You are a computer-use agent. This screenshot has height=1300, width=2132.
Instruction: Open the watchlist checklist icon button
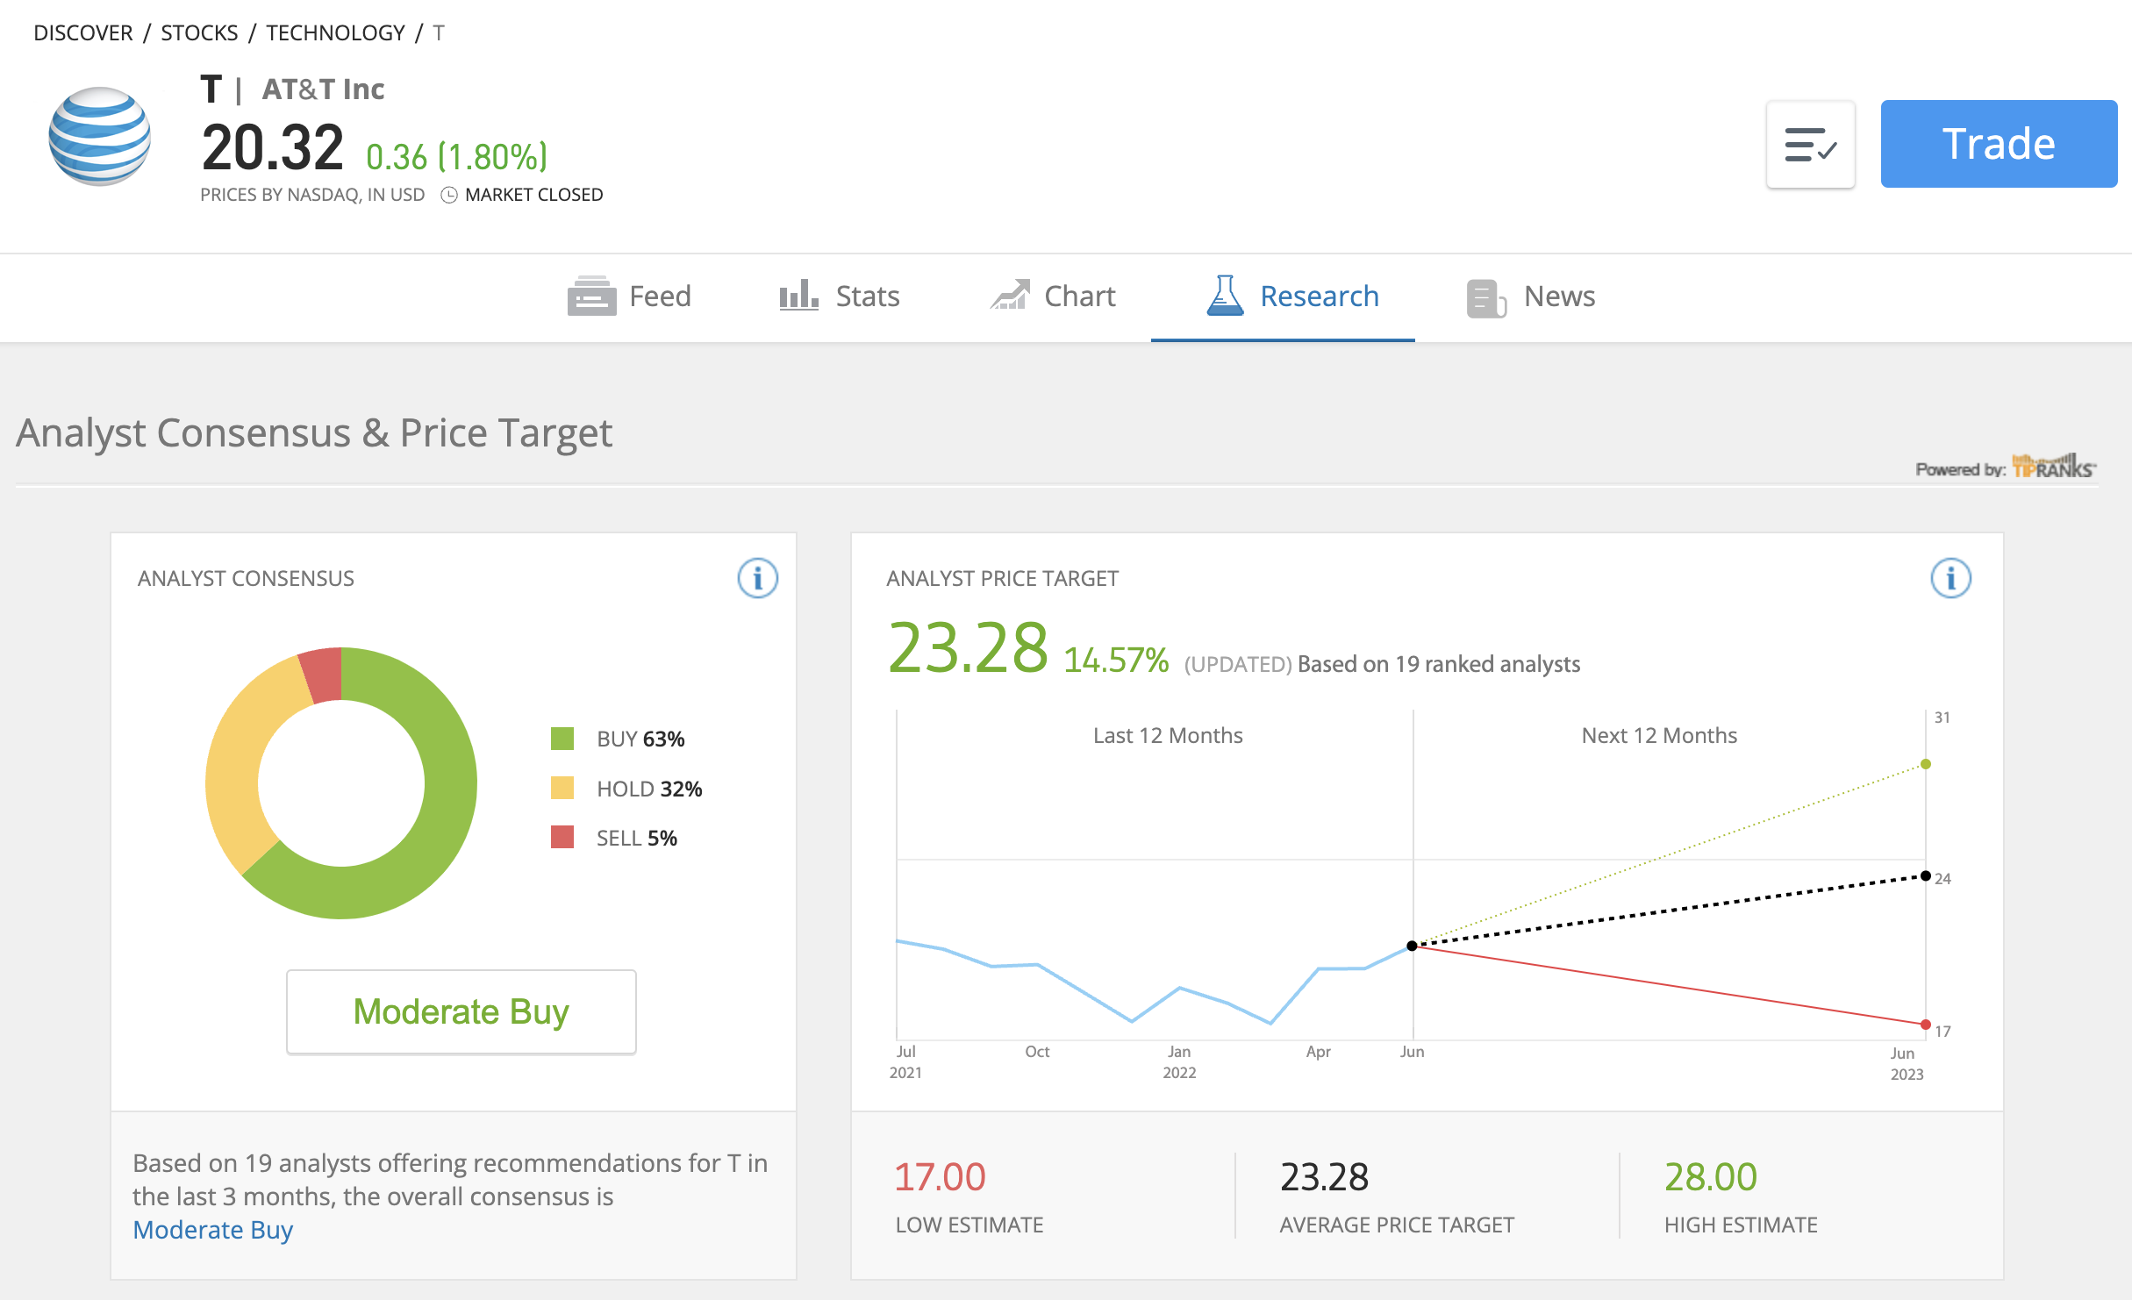1810,145
